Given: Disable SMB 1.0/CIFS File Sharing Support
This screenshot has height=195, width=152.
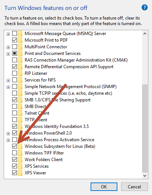Looking at the screenshot, I should (14, 100).
